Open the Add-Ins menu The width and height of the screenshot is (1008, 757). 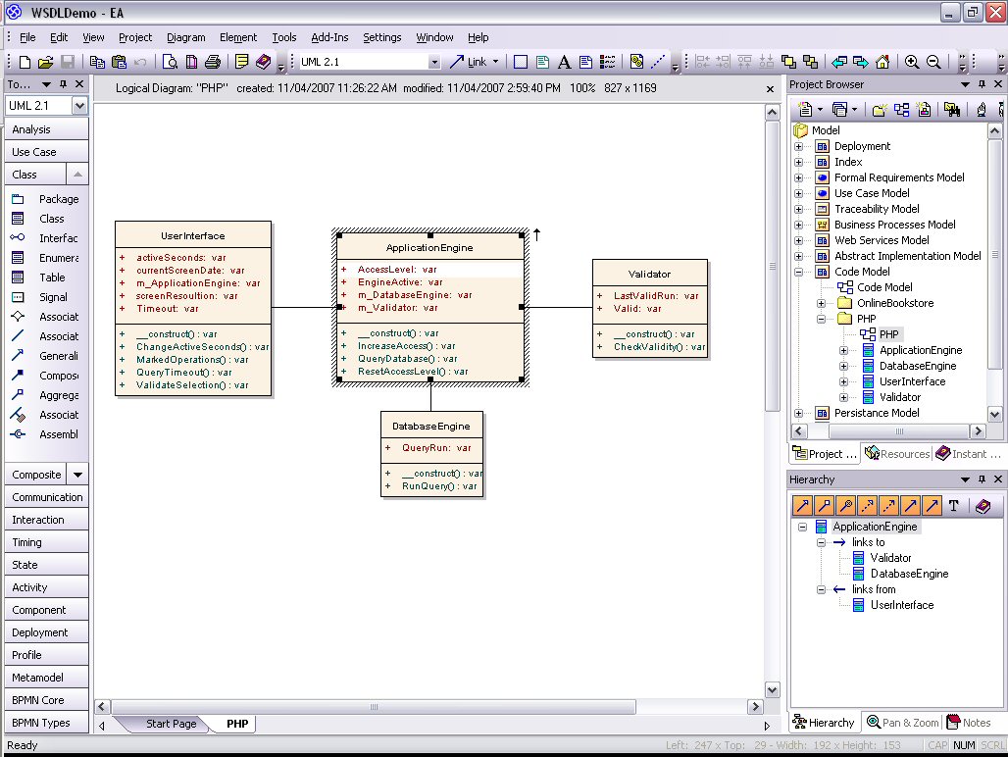click(x=329, y=37)
